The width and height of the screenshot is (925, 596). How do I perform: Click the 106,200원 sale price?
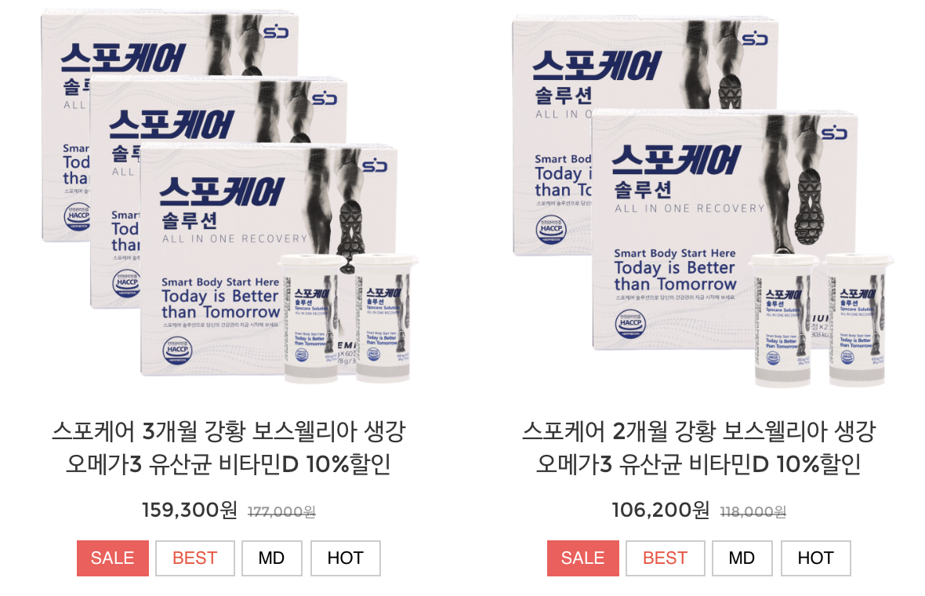pos(660,510)
